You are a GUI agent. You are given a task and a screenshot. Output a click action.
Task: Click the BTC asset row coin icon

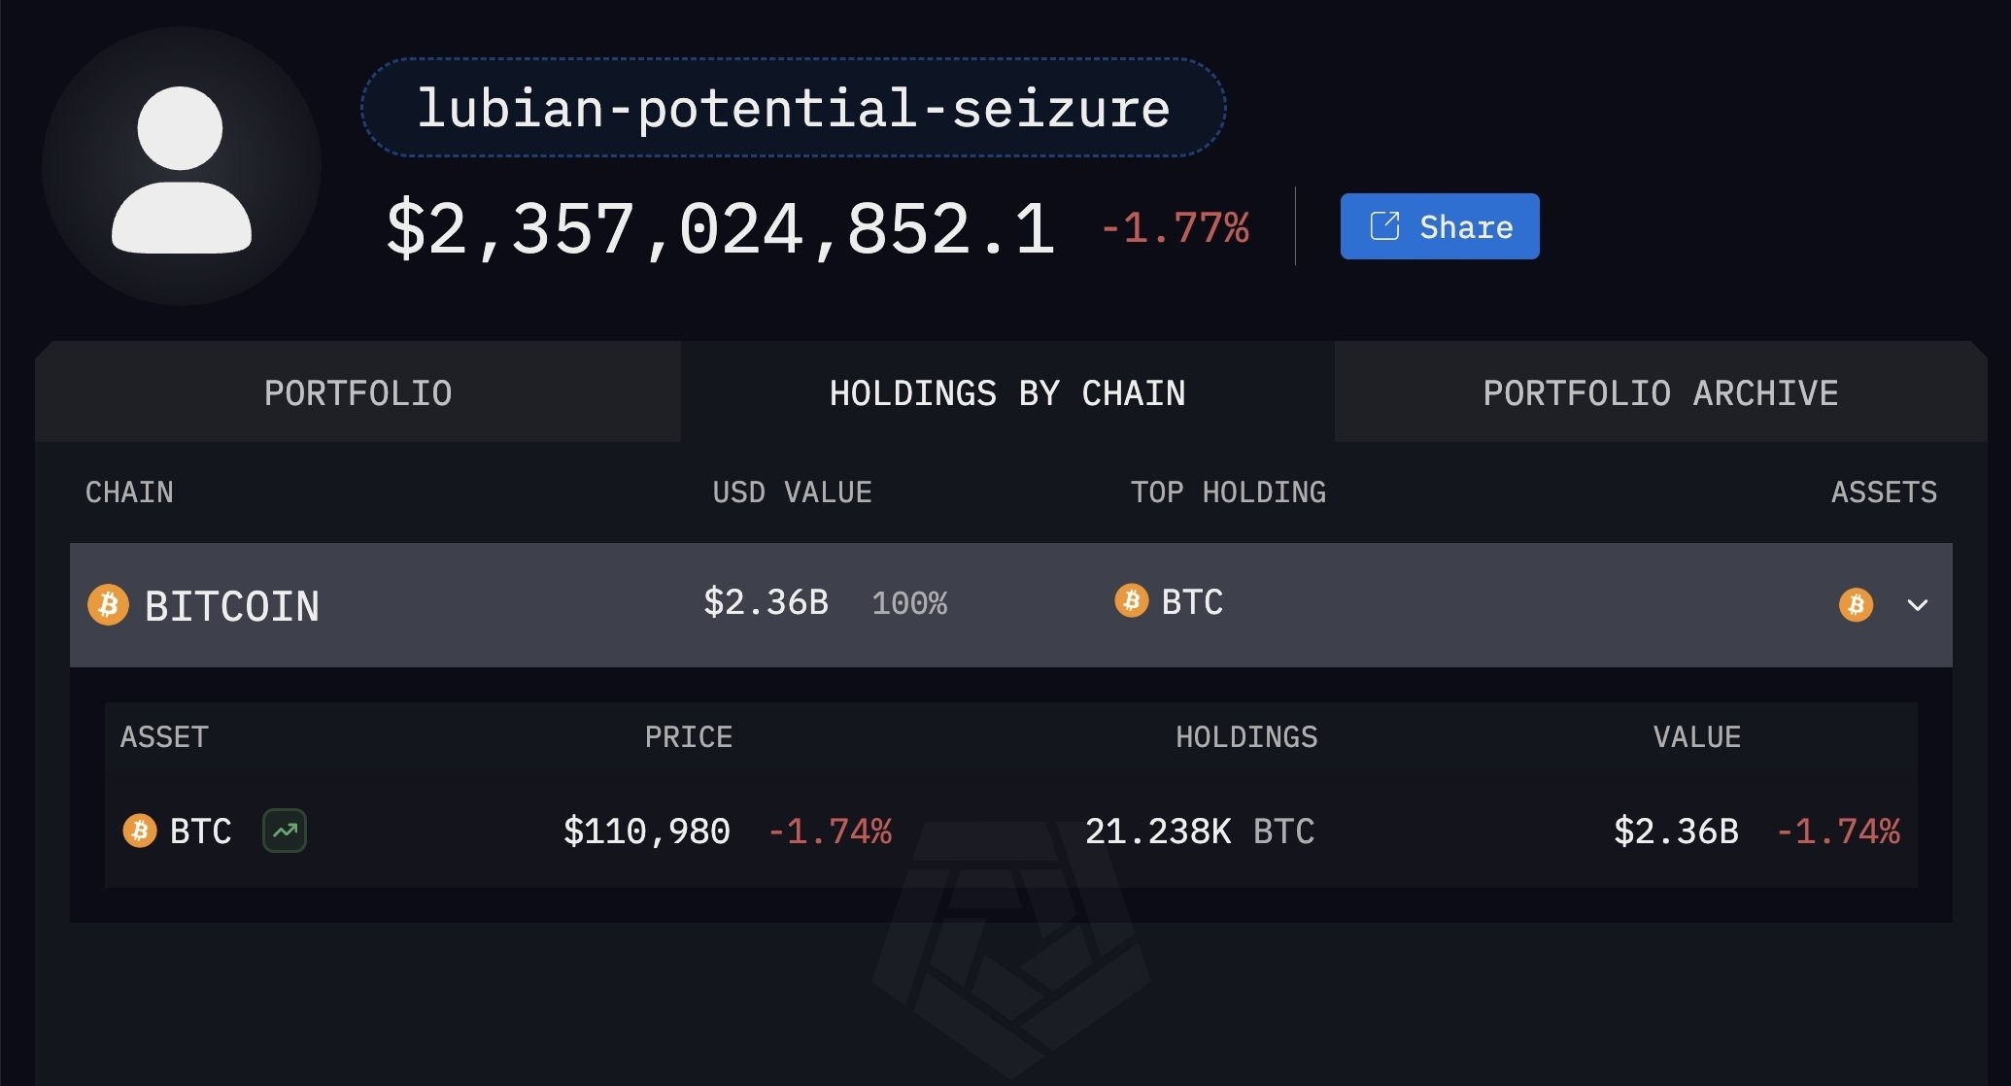click(140, 831)
